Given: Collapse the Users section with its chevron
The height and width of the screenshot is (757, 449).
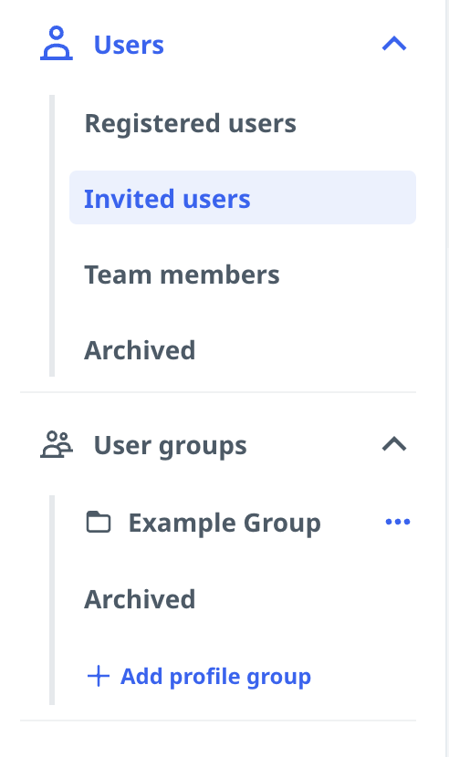Looking at the screenshot, I should tap(394, 44).
